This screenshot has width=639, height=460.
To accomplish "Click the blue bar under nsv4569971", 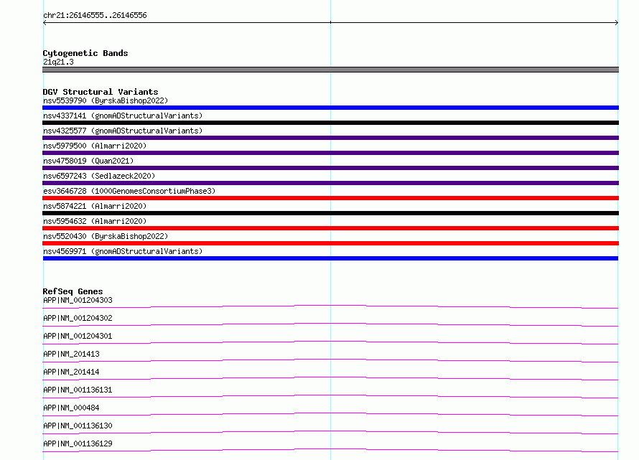I will pyautogui.click(x=330, y=258).
